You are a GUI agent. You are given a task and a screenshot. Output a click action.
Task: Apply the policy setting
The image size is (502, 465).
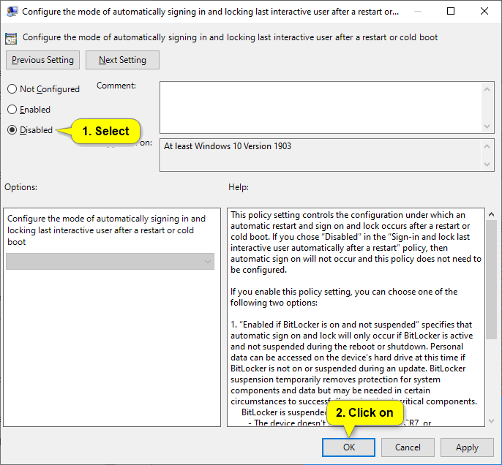tap(467, 447)
